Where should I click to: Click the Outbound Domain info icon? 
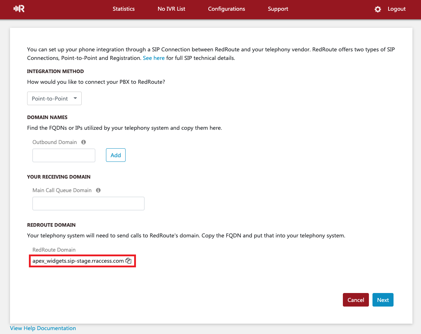click(83, 142)
